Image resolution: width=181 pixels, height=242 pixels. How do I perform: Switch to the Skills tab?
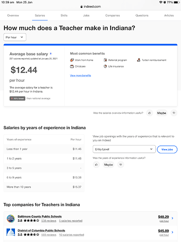[x=64, y=15]
